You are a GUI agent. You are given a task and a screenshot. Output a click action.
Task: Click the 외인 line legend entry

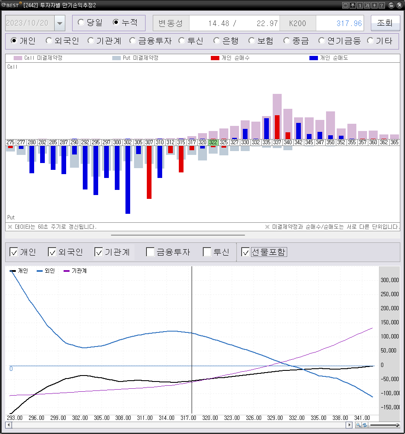(46, 271)
